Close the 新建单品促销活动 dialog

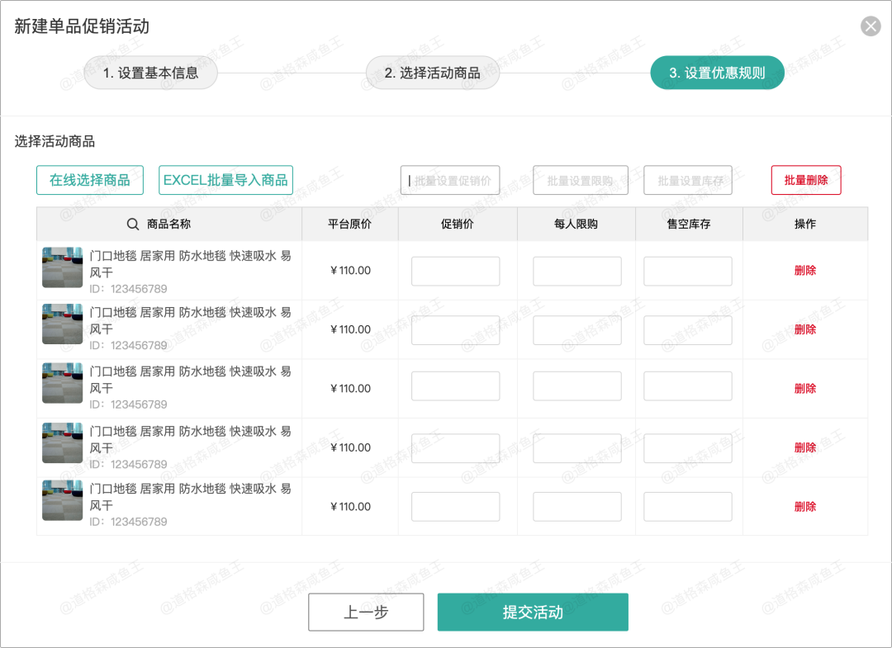(x=871, y=26)
